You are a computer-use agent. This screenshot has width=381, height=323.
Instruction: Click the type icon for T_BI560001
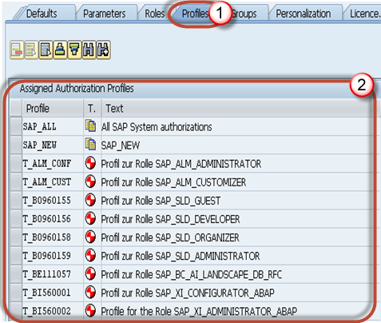click(90, 292)
